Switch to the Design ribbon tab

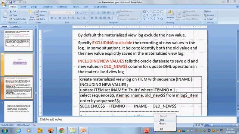pyautogui.click(x=34, y=7)
